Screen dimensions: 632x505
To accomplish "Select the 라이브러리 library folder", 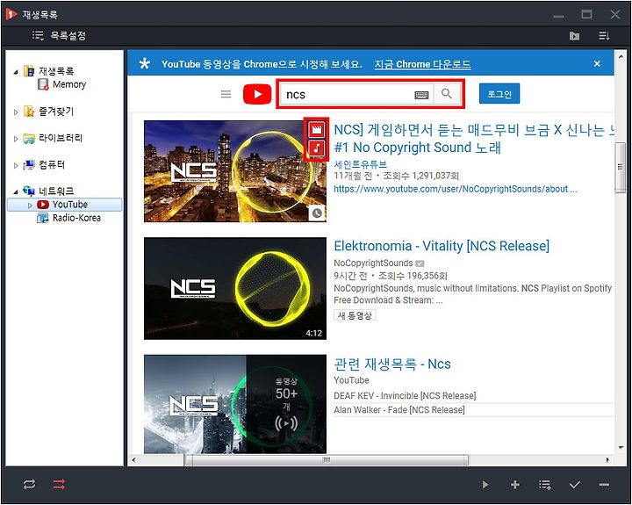I will (x=53, y=139).
